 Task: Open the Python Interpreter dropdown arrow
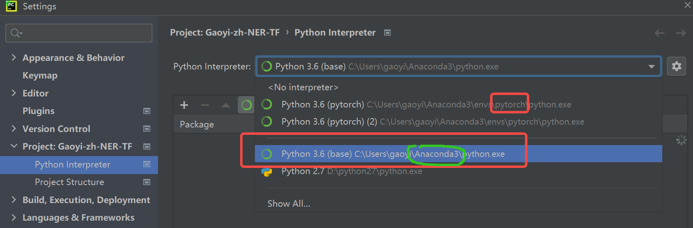tap(651, 67)
